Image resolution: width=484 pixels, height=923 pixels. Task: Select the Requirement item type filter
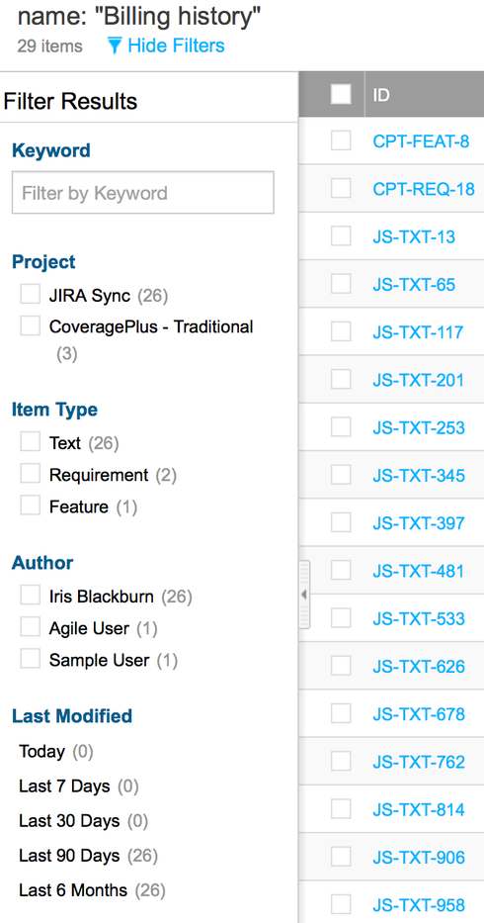(x=30, y=473)
